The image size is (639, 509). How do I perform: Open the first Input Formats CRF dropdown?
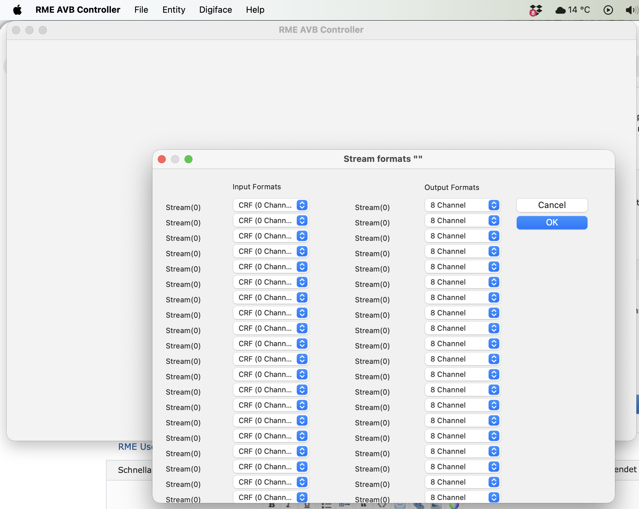[271, 205]
